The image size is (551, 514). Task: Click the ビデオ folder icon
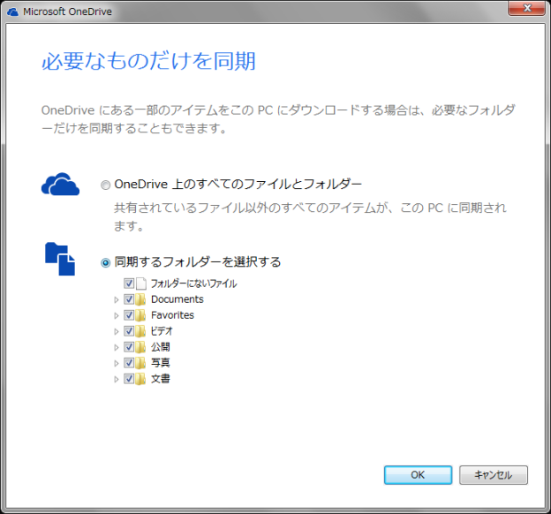140,331
